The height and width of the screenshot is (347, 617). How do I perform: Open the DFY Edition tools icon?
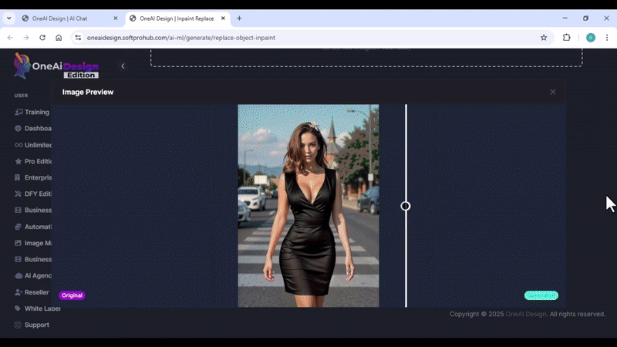(19, 194)
